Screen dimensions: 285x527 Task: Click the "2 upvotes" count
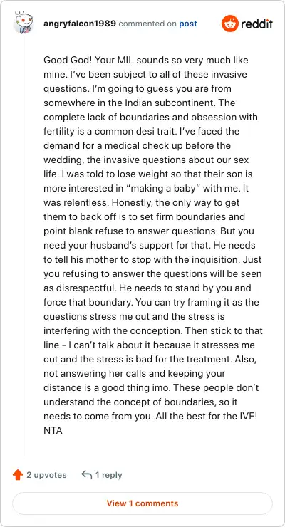pyautogui.click(x=47, y=475)
